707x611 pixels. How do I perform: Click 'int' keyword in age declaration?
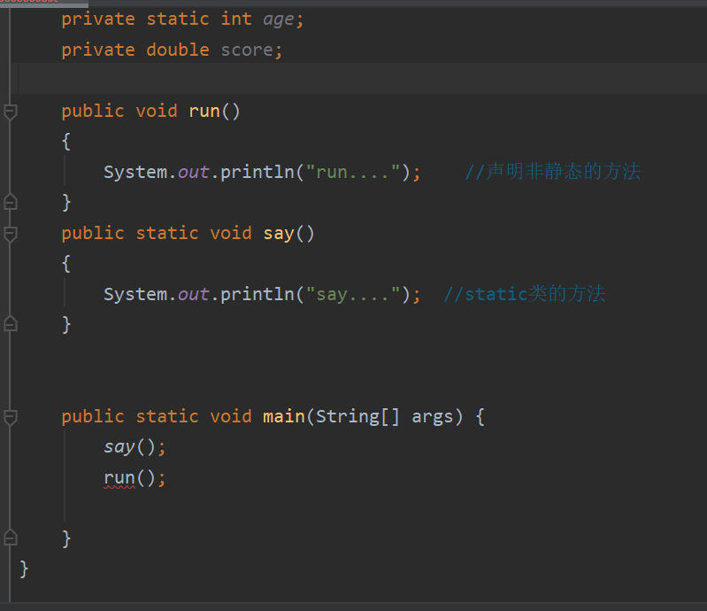(236, 19)
